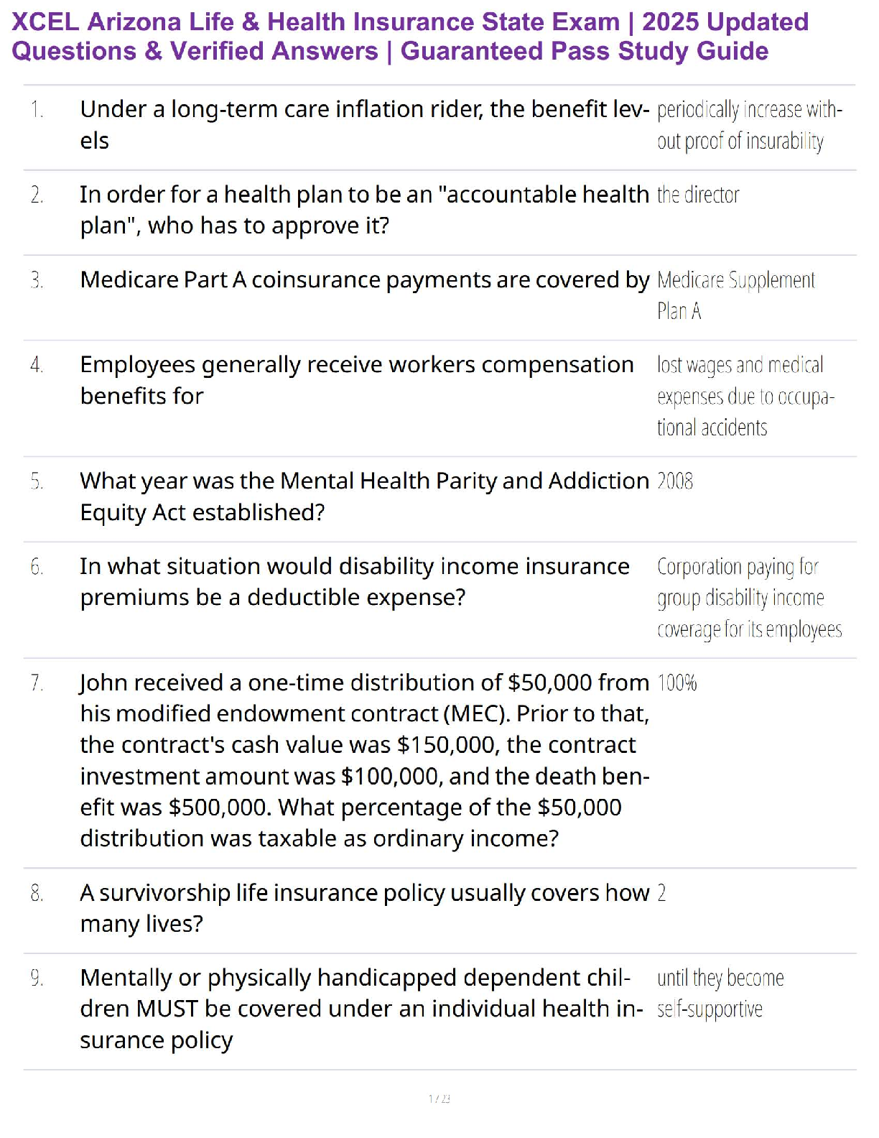
Task: Click the purple XCEL Arizona exam title
Action: [410, 37]
